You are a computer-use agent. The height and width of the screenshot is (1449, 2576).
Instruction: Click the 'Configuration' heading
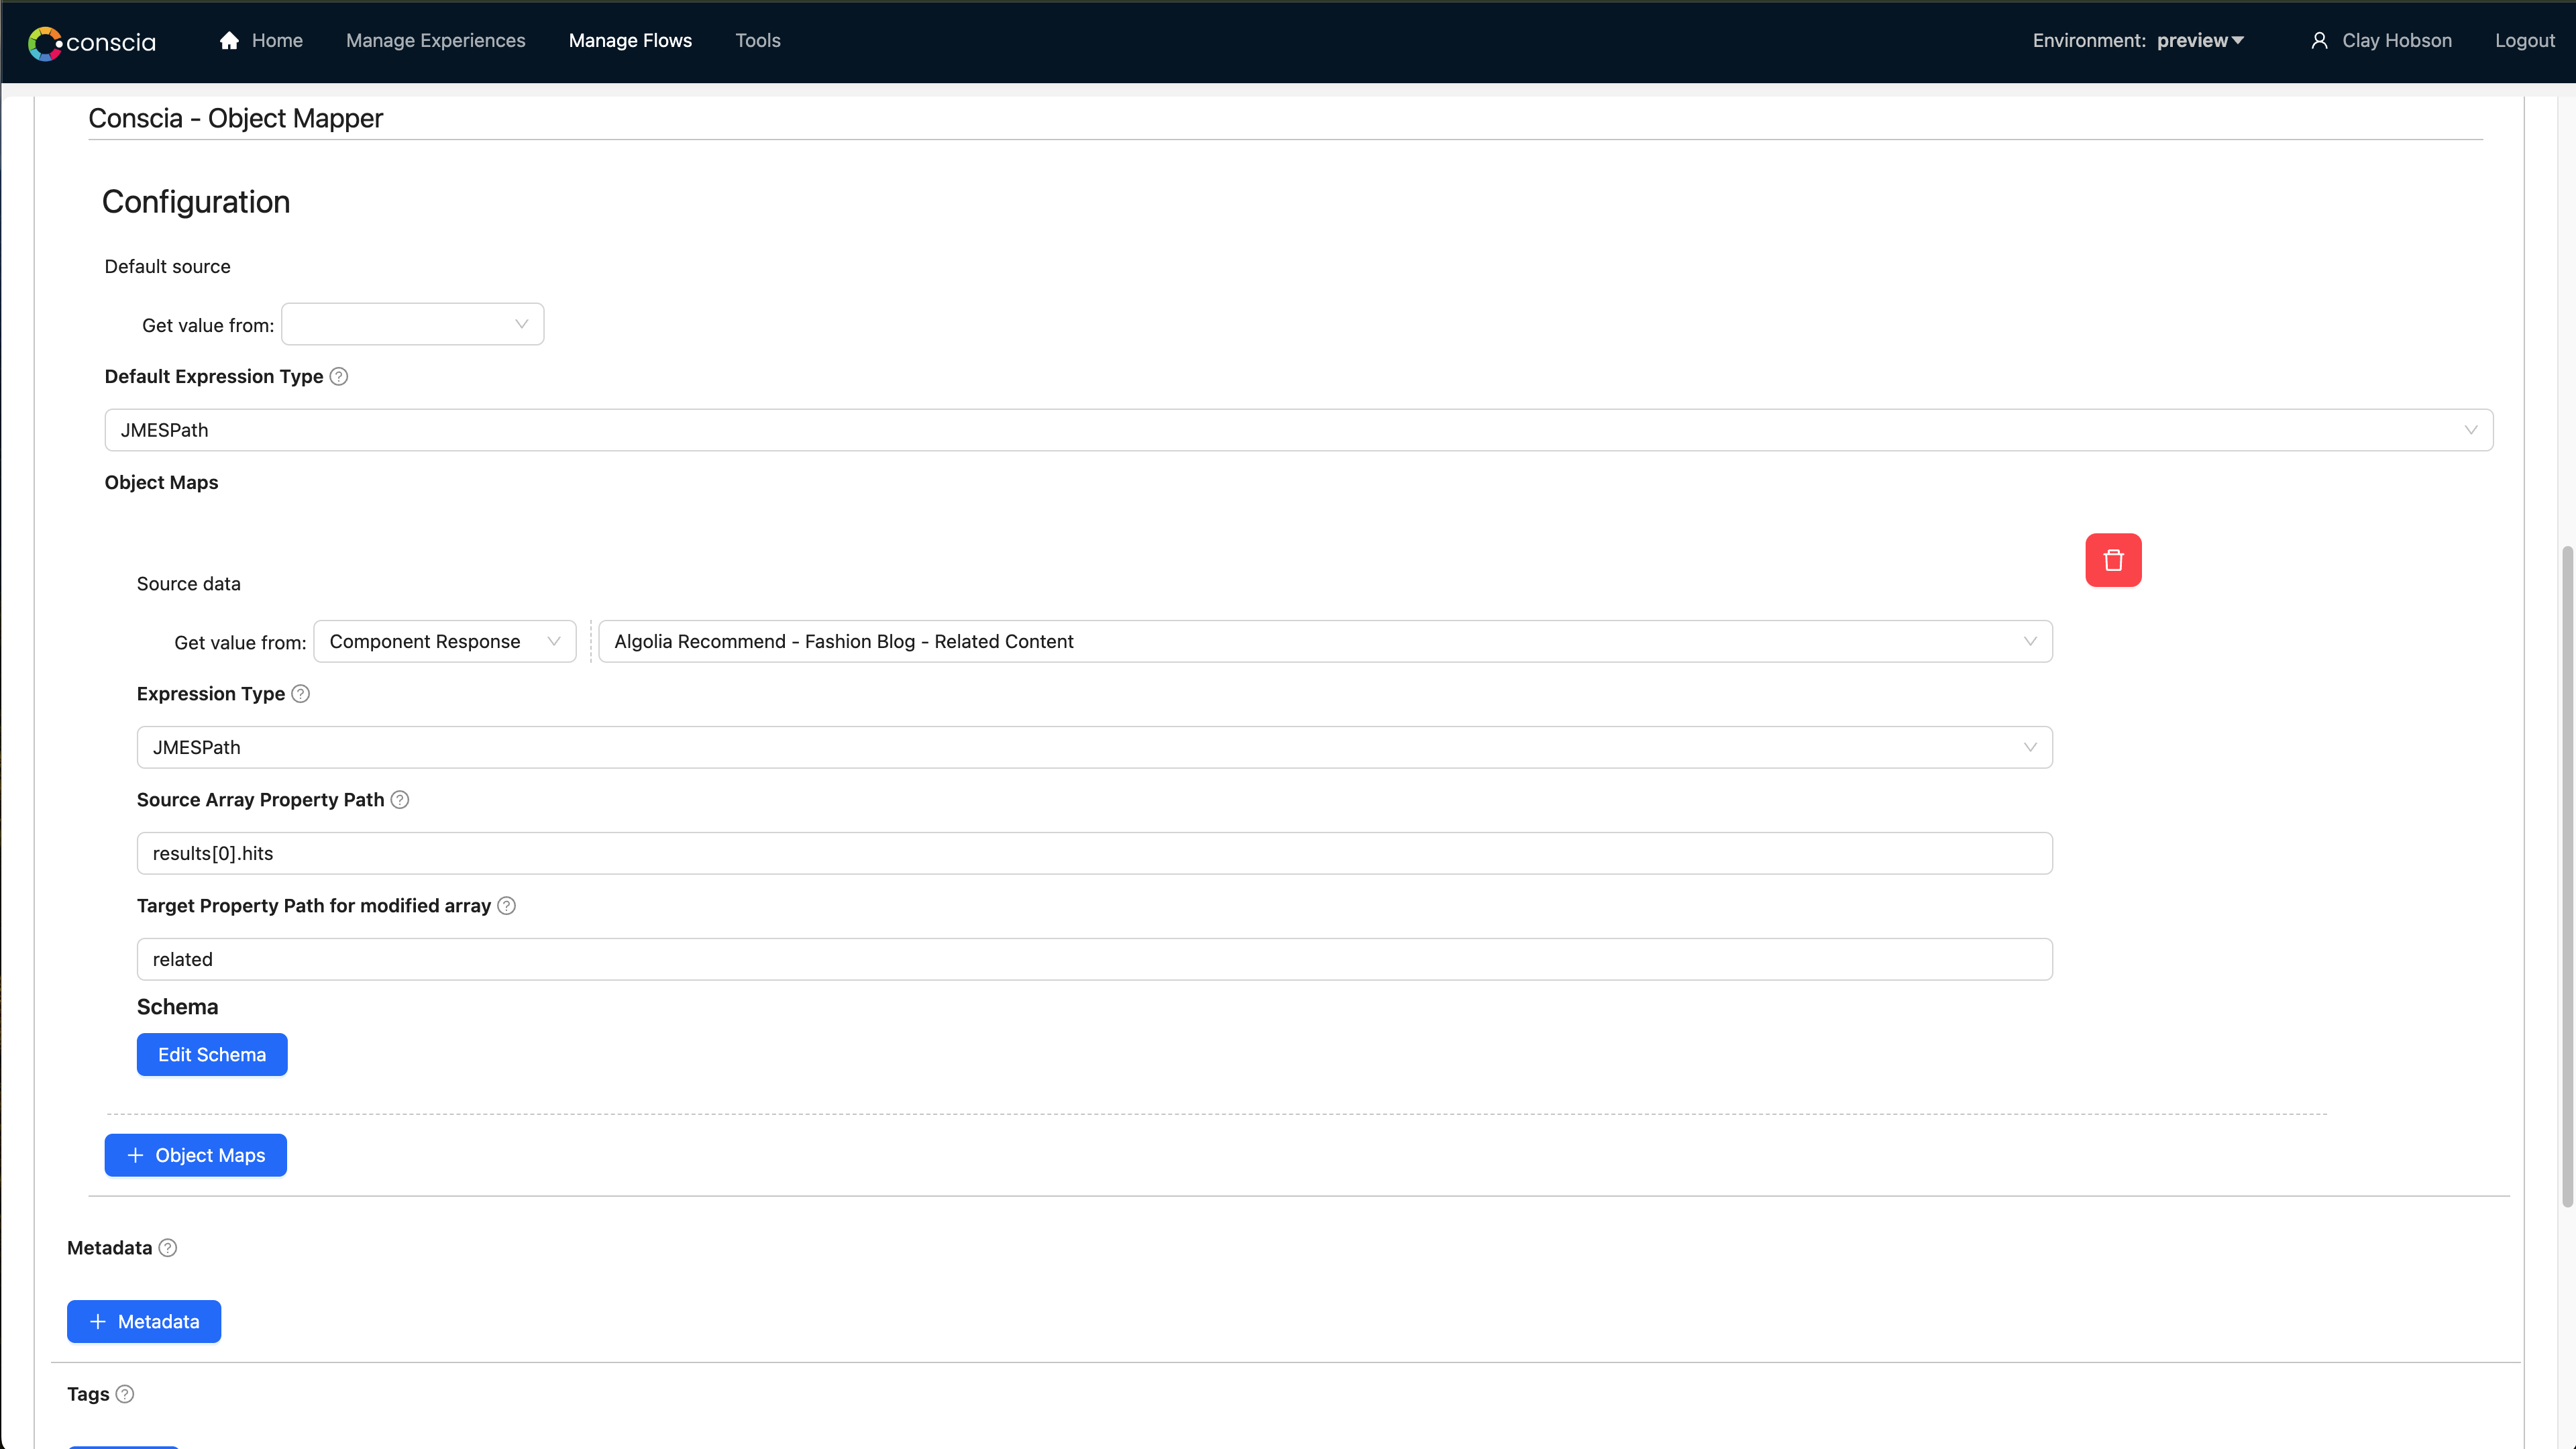point(196,202)
